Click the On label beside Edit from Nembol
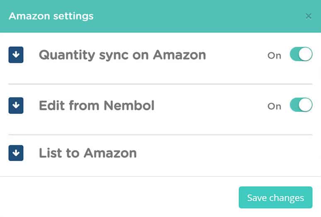The height and width of the screenshot is (217, 321). [274, 106]
